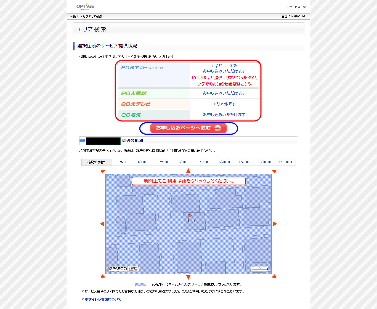Screen dimensions: 377x309
Task: Move map down with bottom arrow
Action: (188, 277)
